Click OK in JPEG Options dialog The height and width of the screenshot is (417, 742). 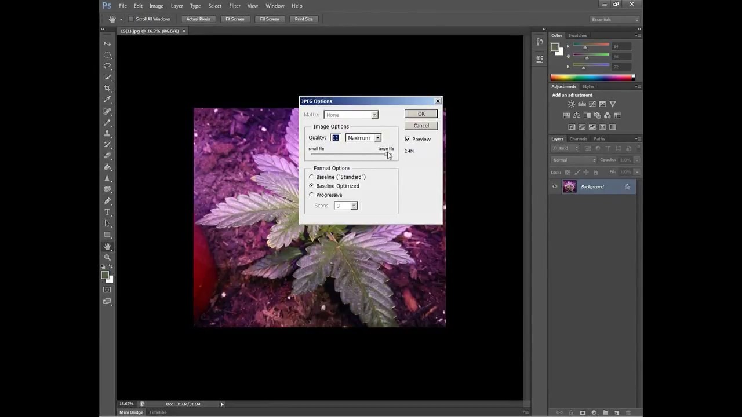point(421,114)
